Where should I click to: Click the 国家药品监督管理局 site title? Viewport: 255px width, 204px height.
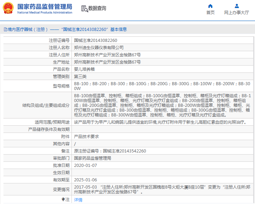[45, 6]
